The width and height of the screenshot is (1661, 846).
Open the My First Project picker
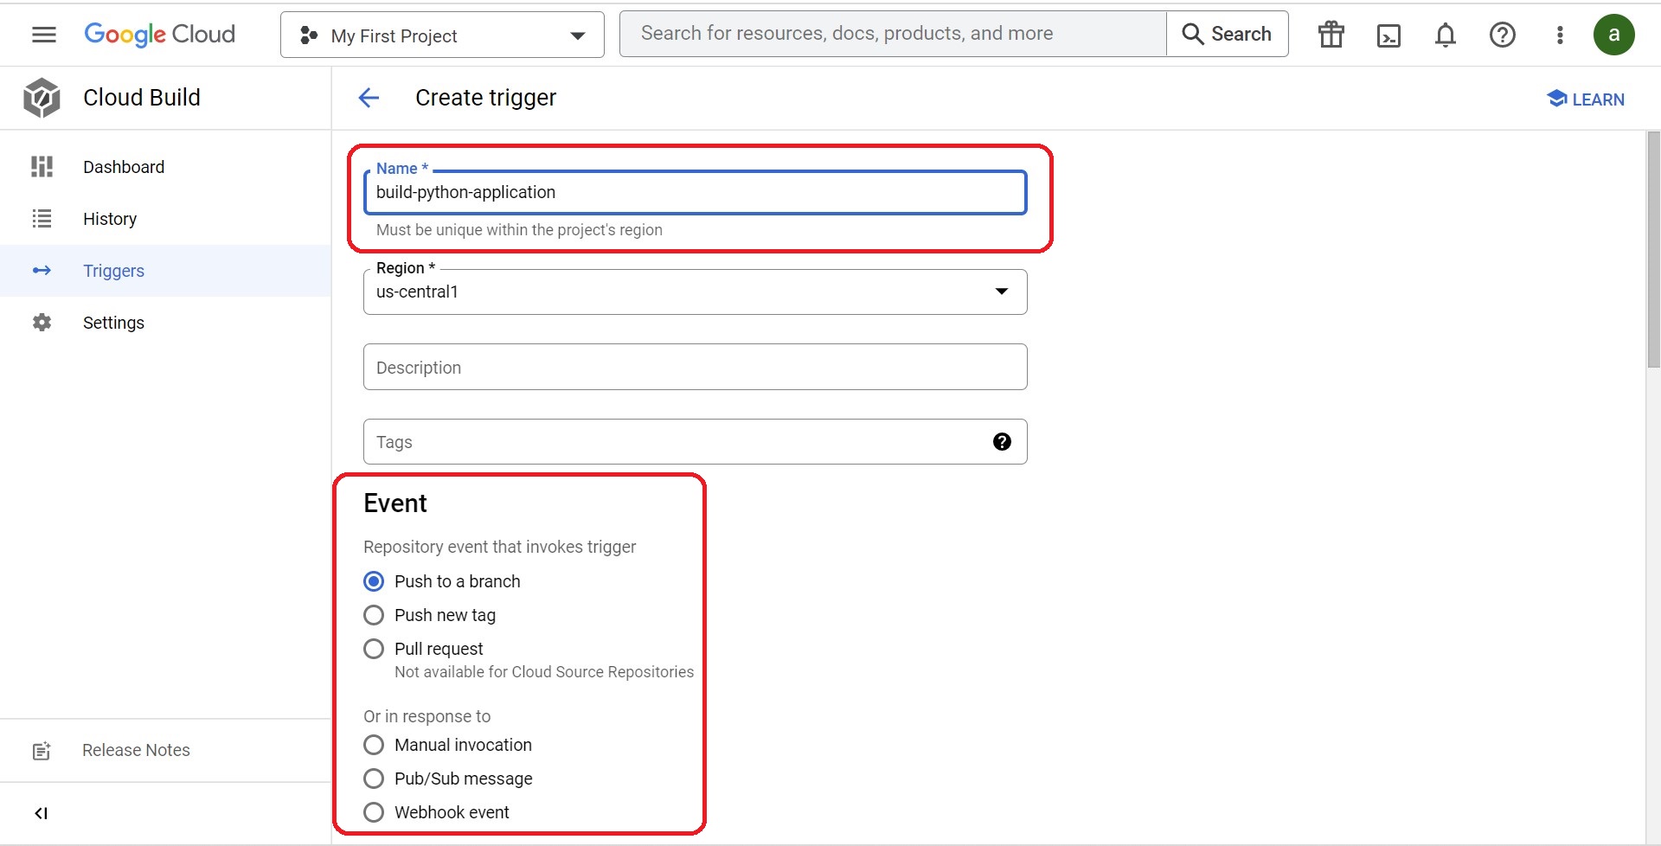(440, 35)
